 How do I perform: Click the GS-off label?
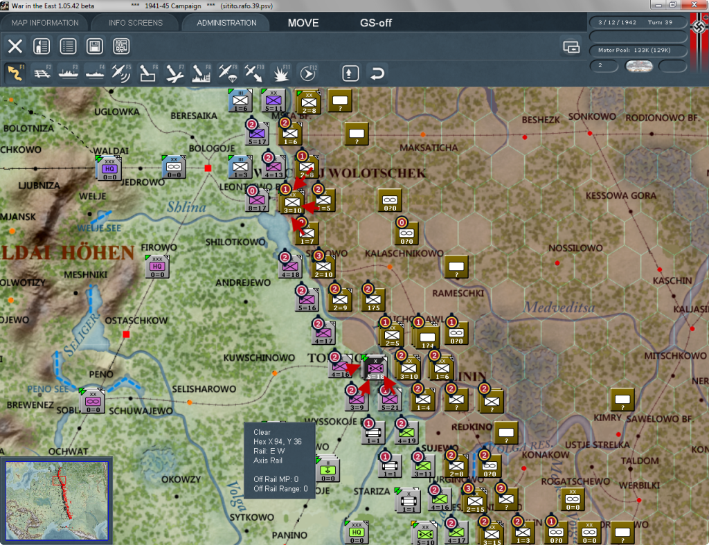click(376, 23)
